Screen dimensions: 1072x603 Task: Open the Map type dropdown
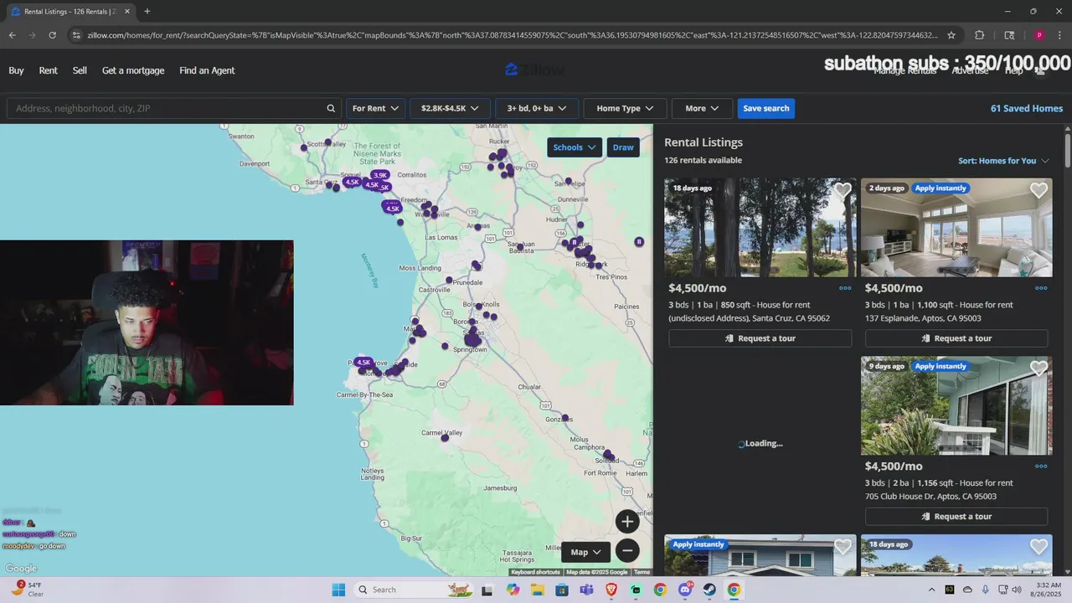coord(587,552)
